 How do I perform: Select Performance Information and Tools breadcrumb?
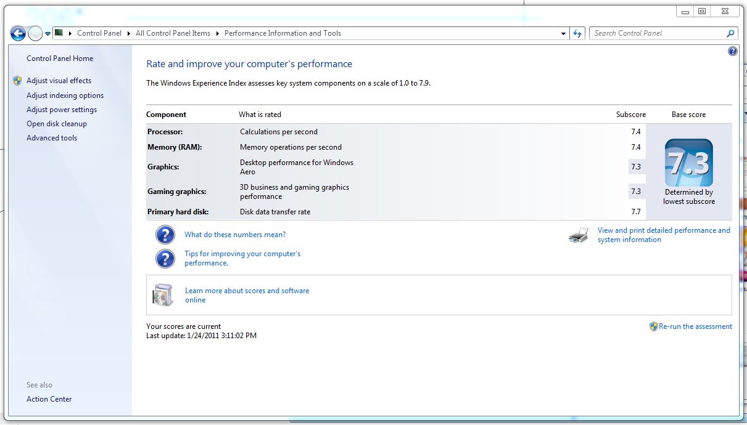(x=283, y=33)
